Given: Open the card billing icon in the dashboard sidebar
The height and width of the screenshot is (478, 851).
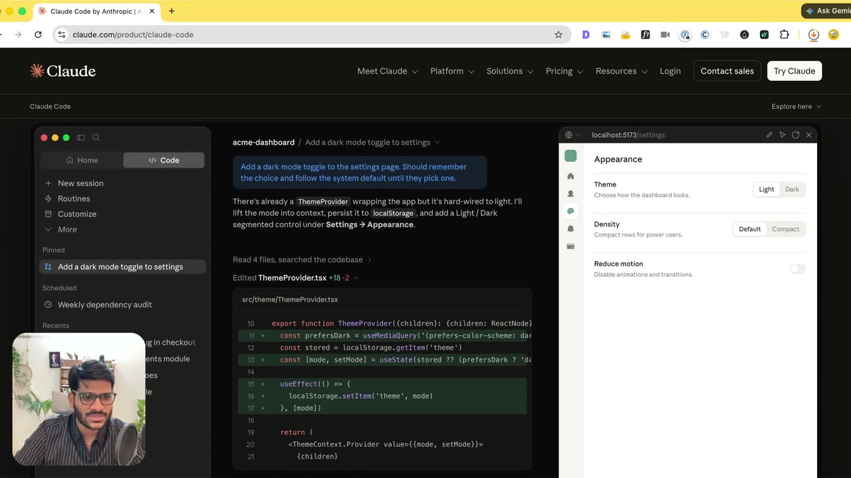Looking at the screenshot, I should click(570, 246).
